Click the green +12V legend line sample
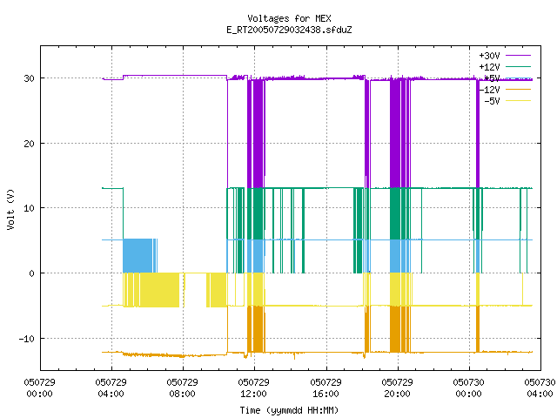Viewport: 557px width, 418px height. (518, 66)
